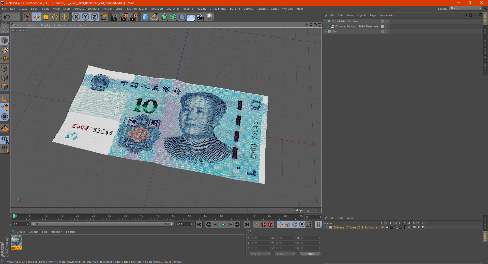Expand Chinese_10_Yuan_2019_Banknote object node
This screenshot has height=264, width=488.
pyautogui.click(x=328, y=26)
